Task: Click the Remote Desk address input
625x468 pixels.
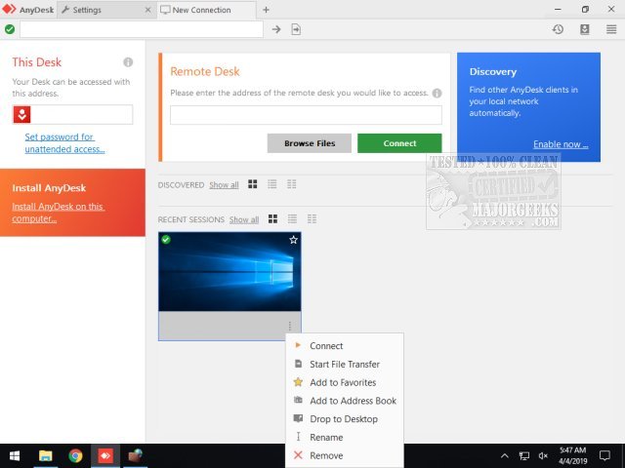Action: 306,115
